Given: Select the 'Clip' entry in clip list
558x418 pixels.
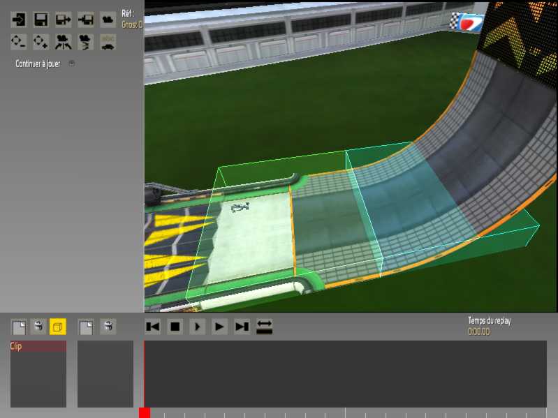Looking at the screenshot, I should coord(38,346).
